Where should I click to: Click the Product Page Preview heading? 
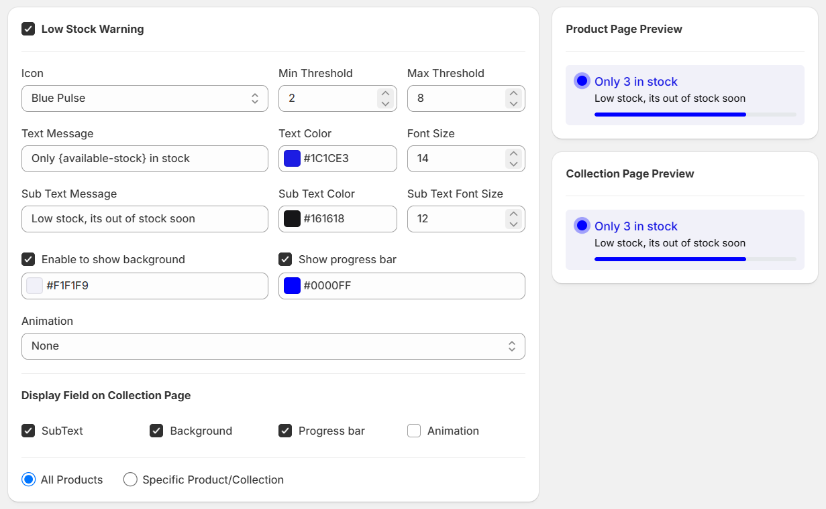pos(624,29)
